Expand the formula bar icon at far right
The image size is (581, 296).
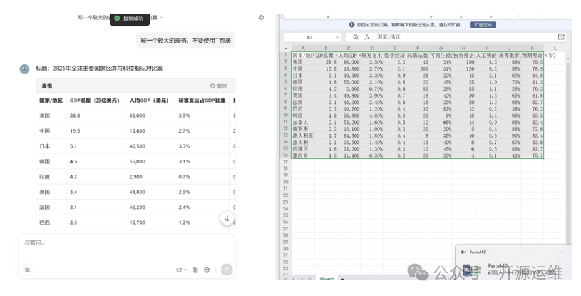click(x=562, y=37)
